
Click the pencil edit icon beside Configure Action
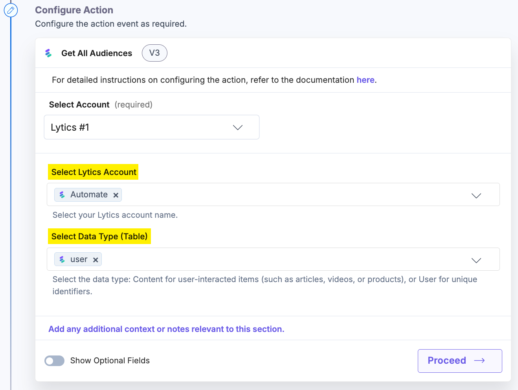coord(11,10)
